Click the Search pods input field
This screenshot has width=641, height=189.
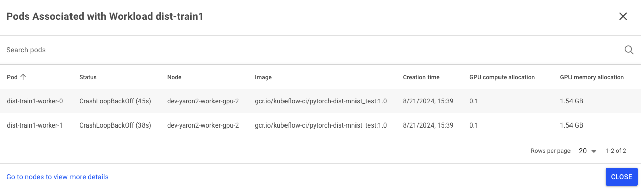(312, 50)
